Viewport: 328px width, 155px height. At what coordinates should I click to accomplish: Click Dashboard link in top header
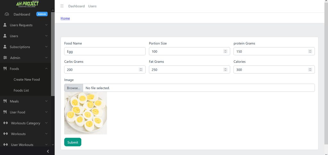click(76, 6)
